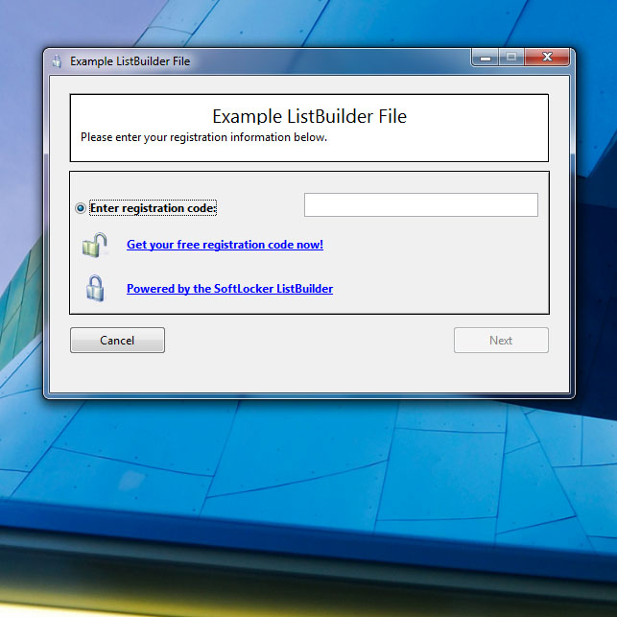The width and height of the screenshot is (617, 617).
Task: Click the application icon in the title bar
Action: (x=58, y=61)
